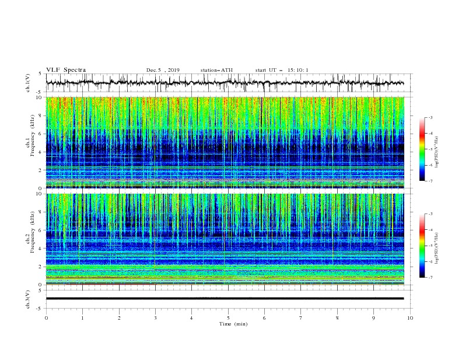
Task: Click the ch.3 flat black voltage trace
Action: tap(225, 299)
